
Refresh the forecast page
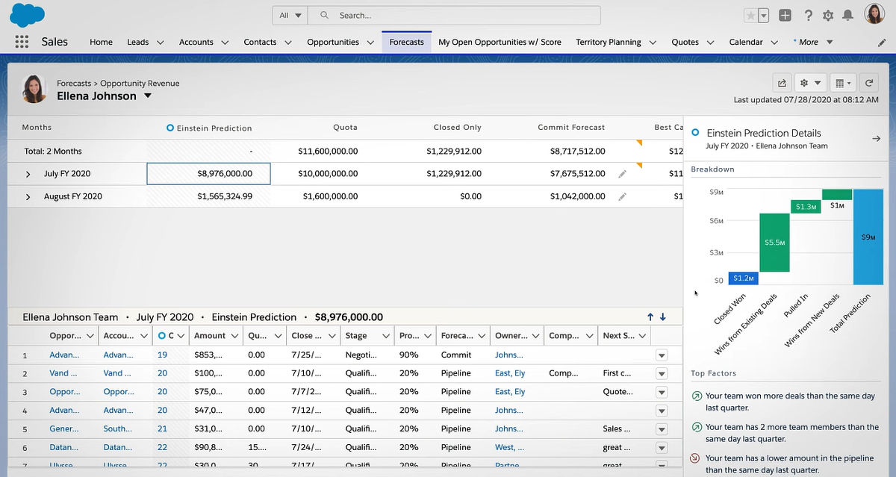point(868,83)
